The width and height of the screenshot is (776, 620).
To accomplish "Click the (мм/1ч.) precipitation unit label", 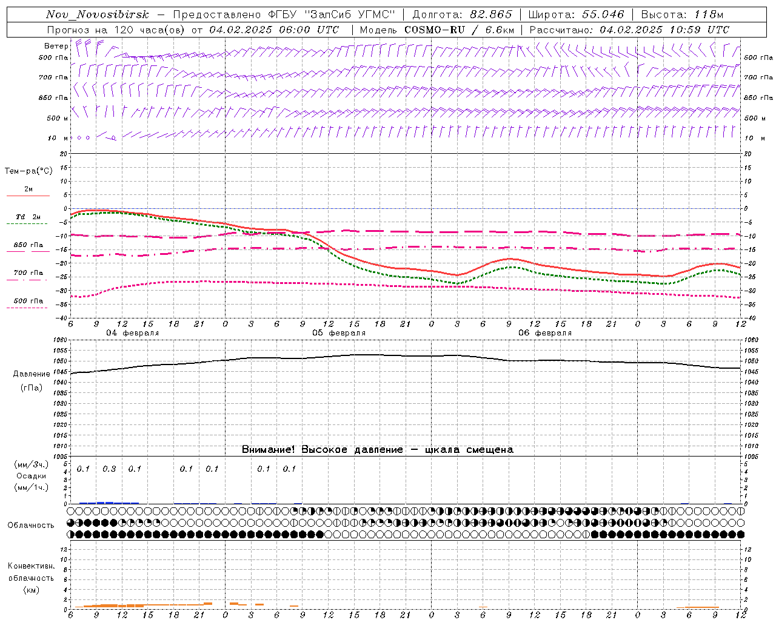I will pos(32,487).
